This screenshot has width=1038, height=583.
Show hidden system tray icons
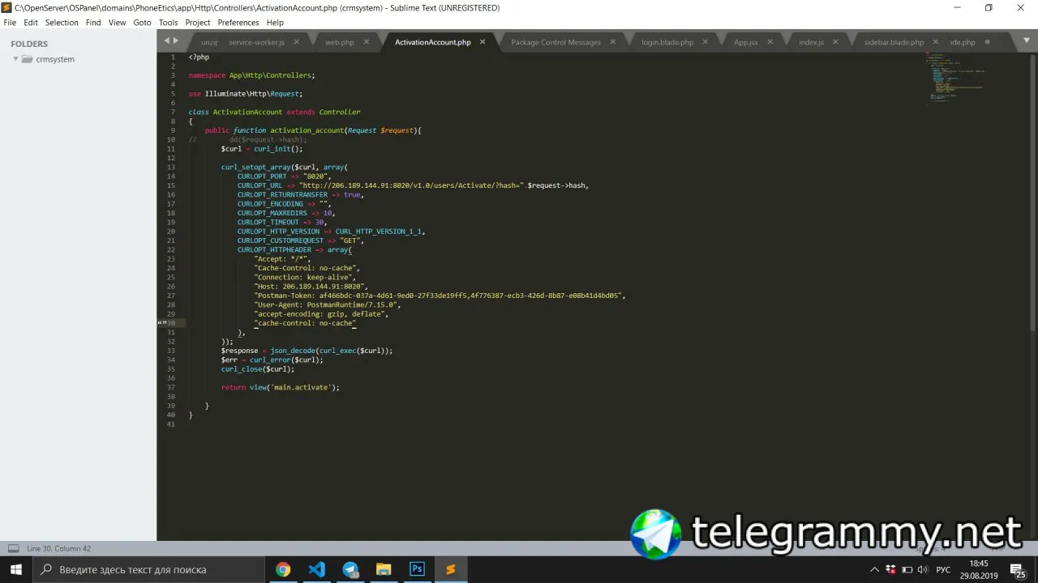874,569
